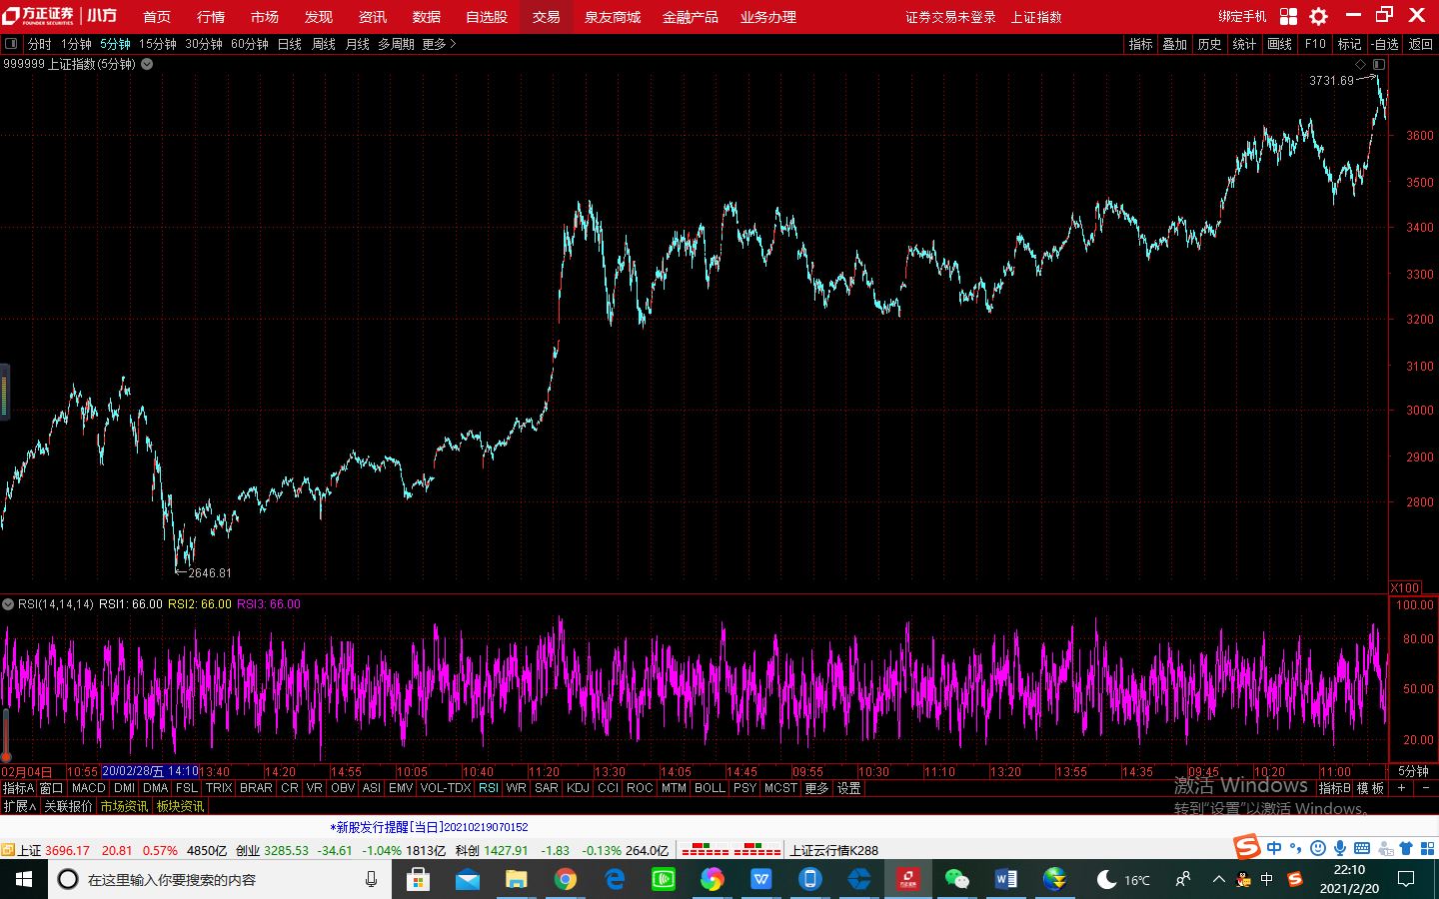This screenshot has width=1439, height=899.
Task: Click 历史 toolbar button
Action: (x=1210, y=44)
